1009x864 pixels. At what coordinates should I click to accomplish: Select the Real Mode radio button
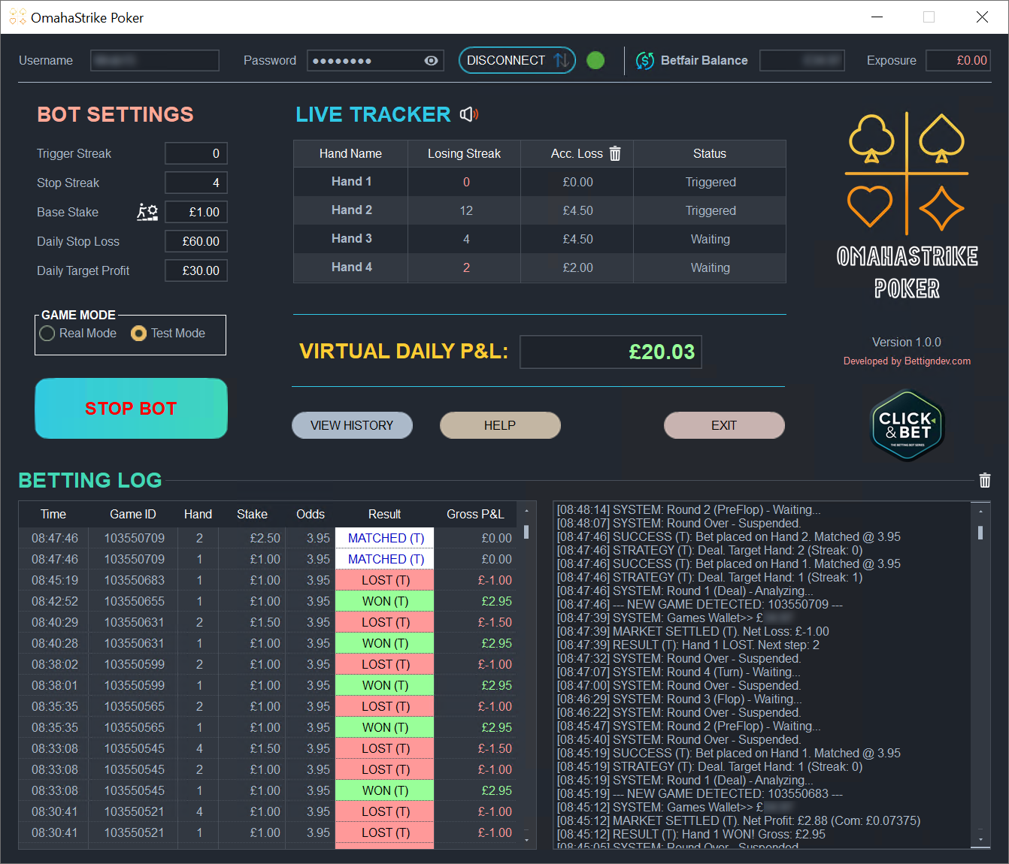point(47,334)
